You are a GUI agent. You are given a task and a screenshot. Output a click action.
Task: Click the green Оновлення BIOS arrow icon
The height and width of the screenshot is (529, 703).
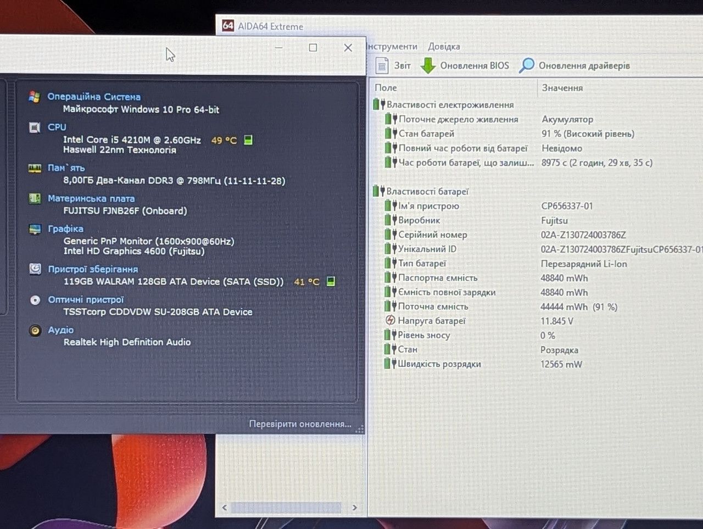[x=428, y=66]
